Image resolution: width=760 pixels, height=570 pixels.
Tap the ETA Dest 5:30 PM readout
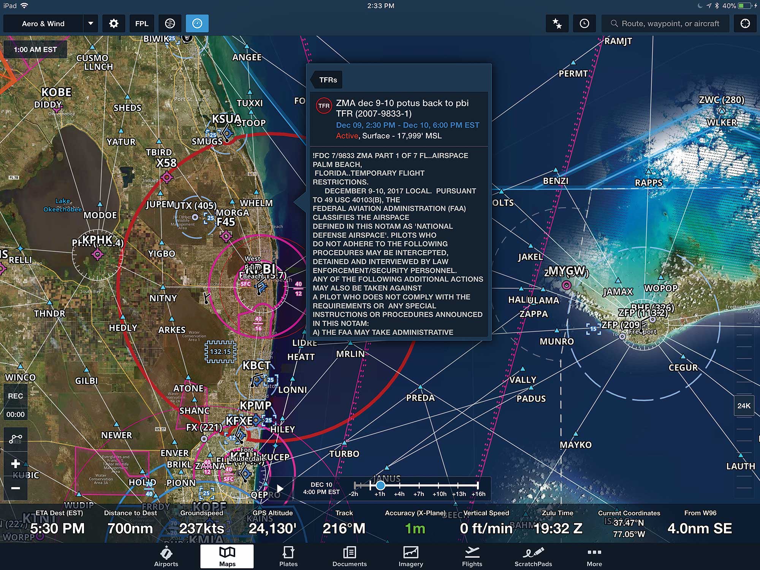pos(58,524)
